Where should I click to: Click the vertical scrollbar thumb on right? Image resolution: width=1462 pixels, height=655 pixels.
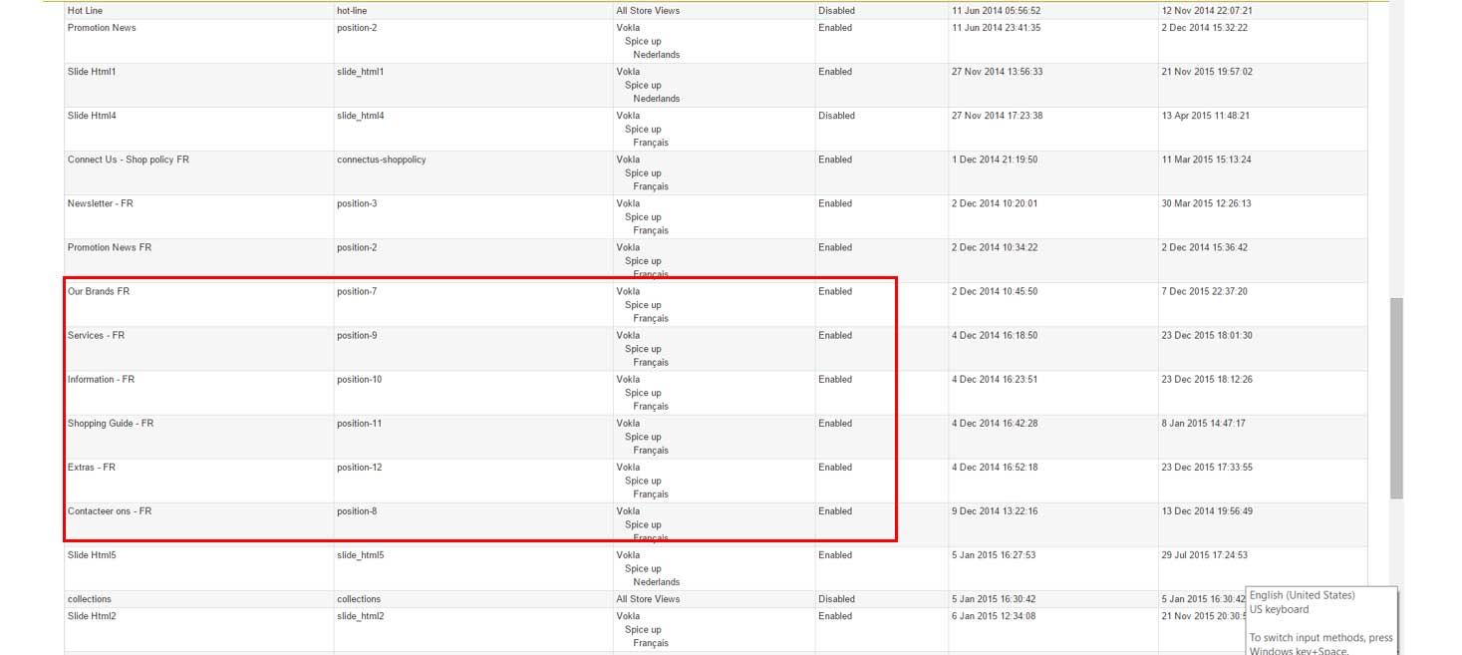pyautogui.click(x=1396, y=397)
